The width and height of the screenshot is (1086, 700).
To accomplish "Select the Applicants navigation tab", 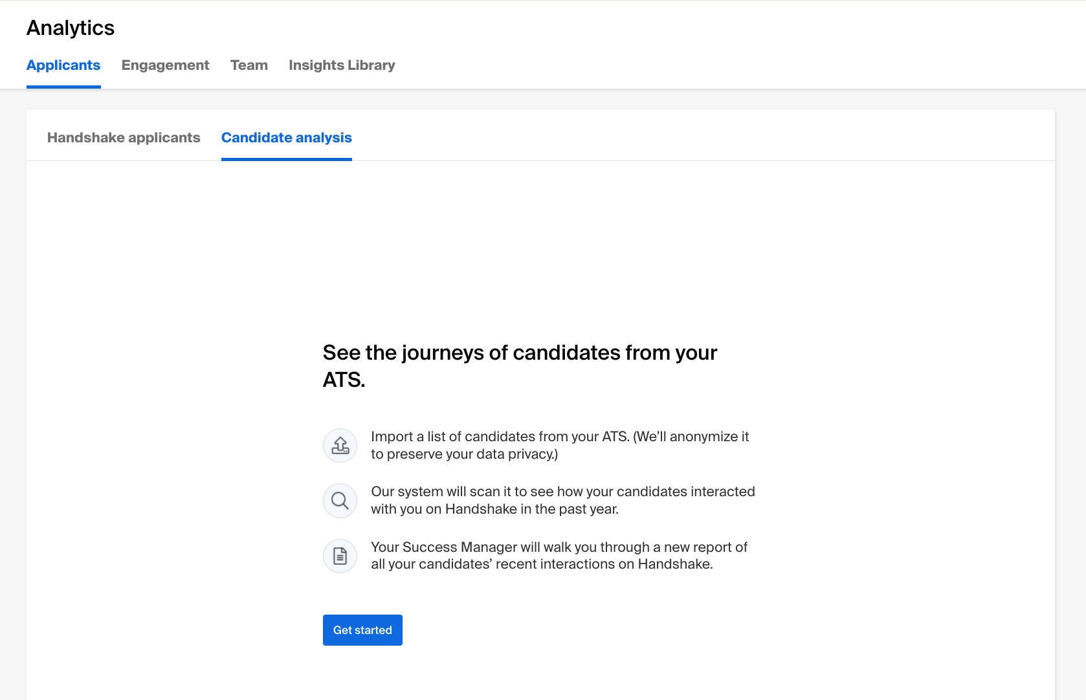I will [x=63, y=65].
